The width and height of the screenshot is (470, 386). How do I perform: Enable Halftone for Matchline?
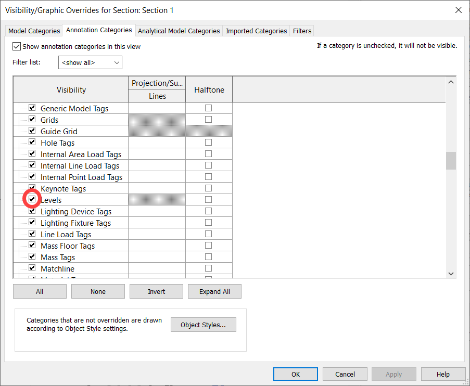click(208, 268)
